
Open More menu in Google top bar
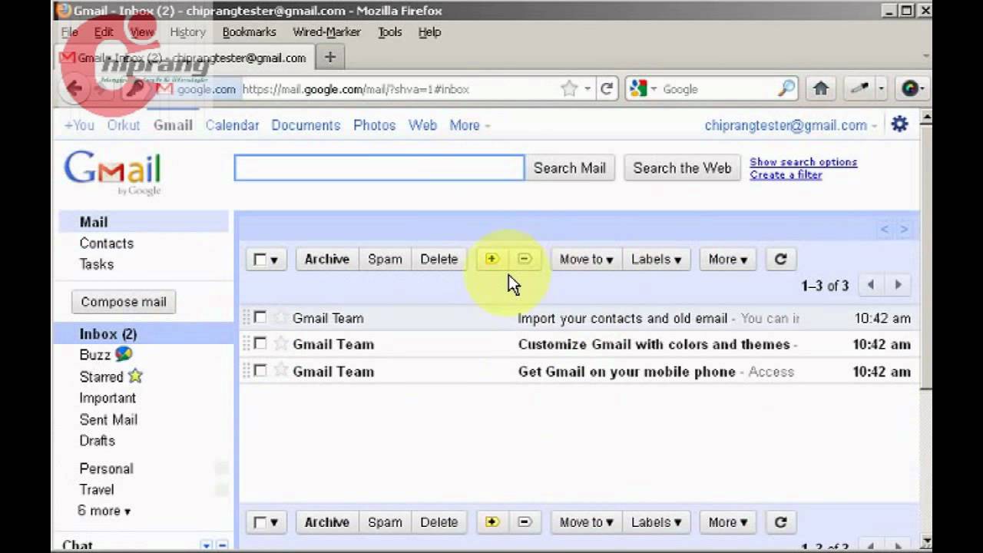click(x=469, y=125)
